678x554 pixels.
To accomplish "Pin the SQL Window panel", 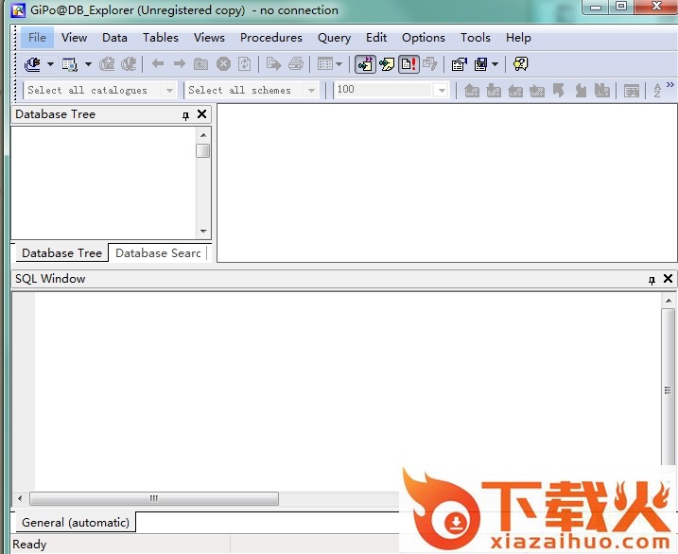I will click(x=652, y=280).
